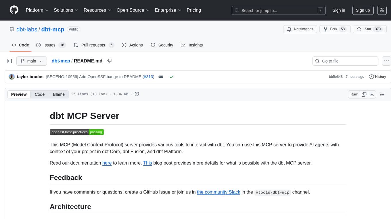Select the Code view

point(40,94)
